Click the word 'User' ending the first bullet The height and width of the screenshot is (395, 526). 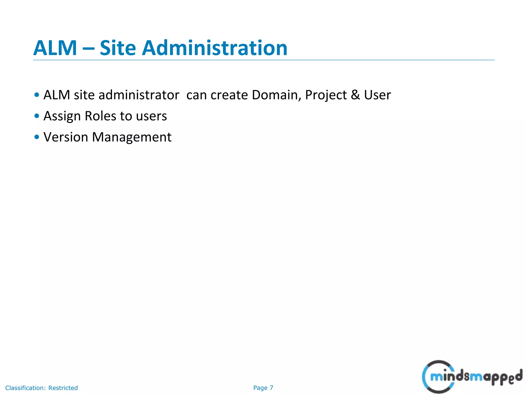tap(377, 95)
